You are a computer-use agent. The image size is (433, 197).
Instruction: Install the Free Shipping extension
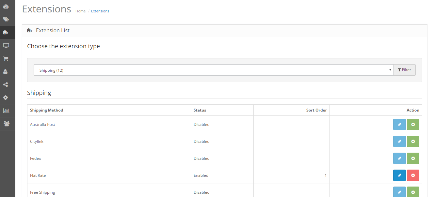[x=413, y=192]
